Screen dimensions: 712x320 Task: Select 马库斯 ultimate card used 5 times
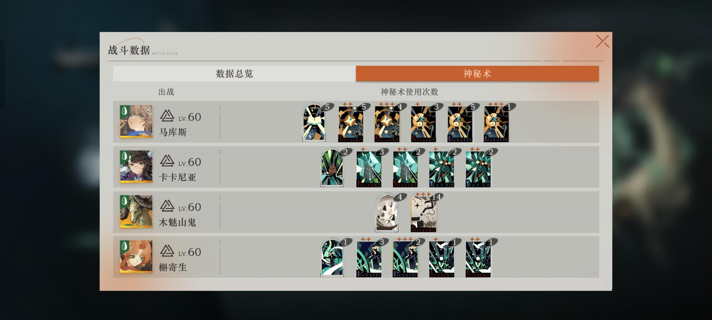click(x=314, y=123)
